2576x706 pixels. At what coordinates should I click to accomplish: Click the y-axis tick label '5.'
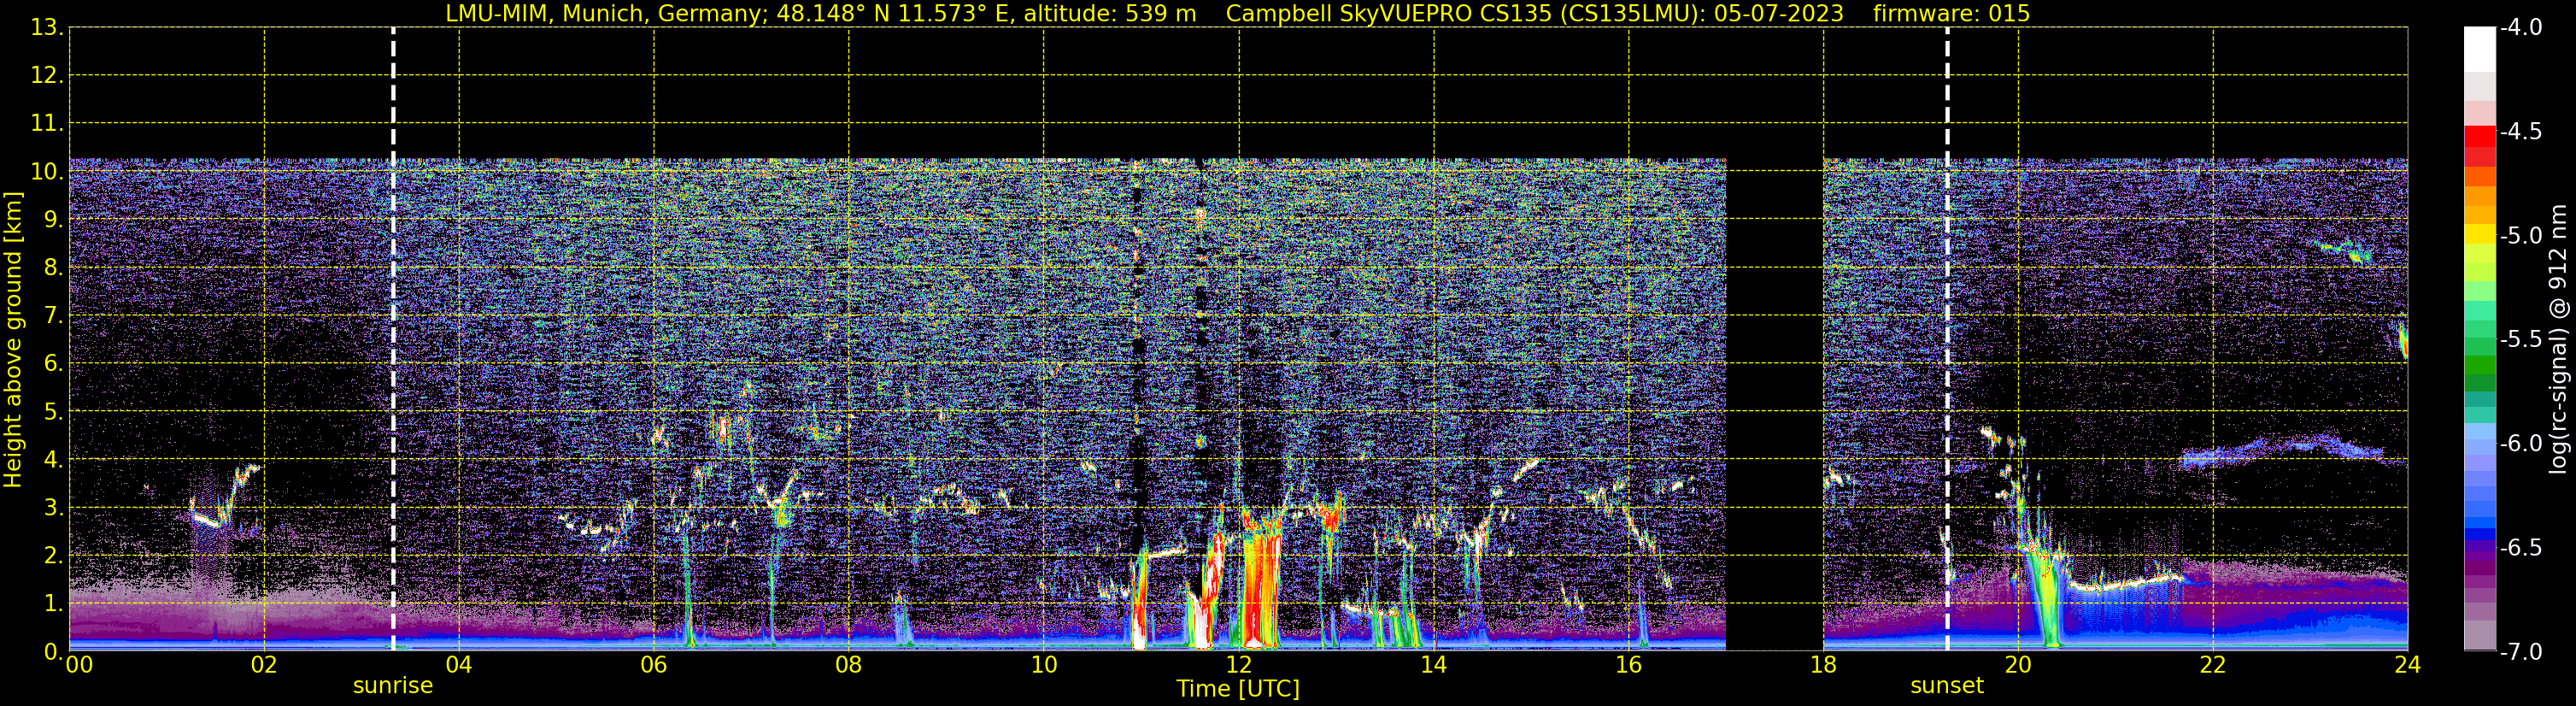click(x=52, y=412)
